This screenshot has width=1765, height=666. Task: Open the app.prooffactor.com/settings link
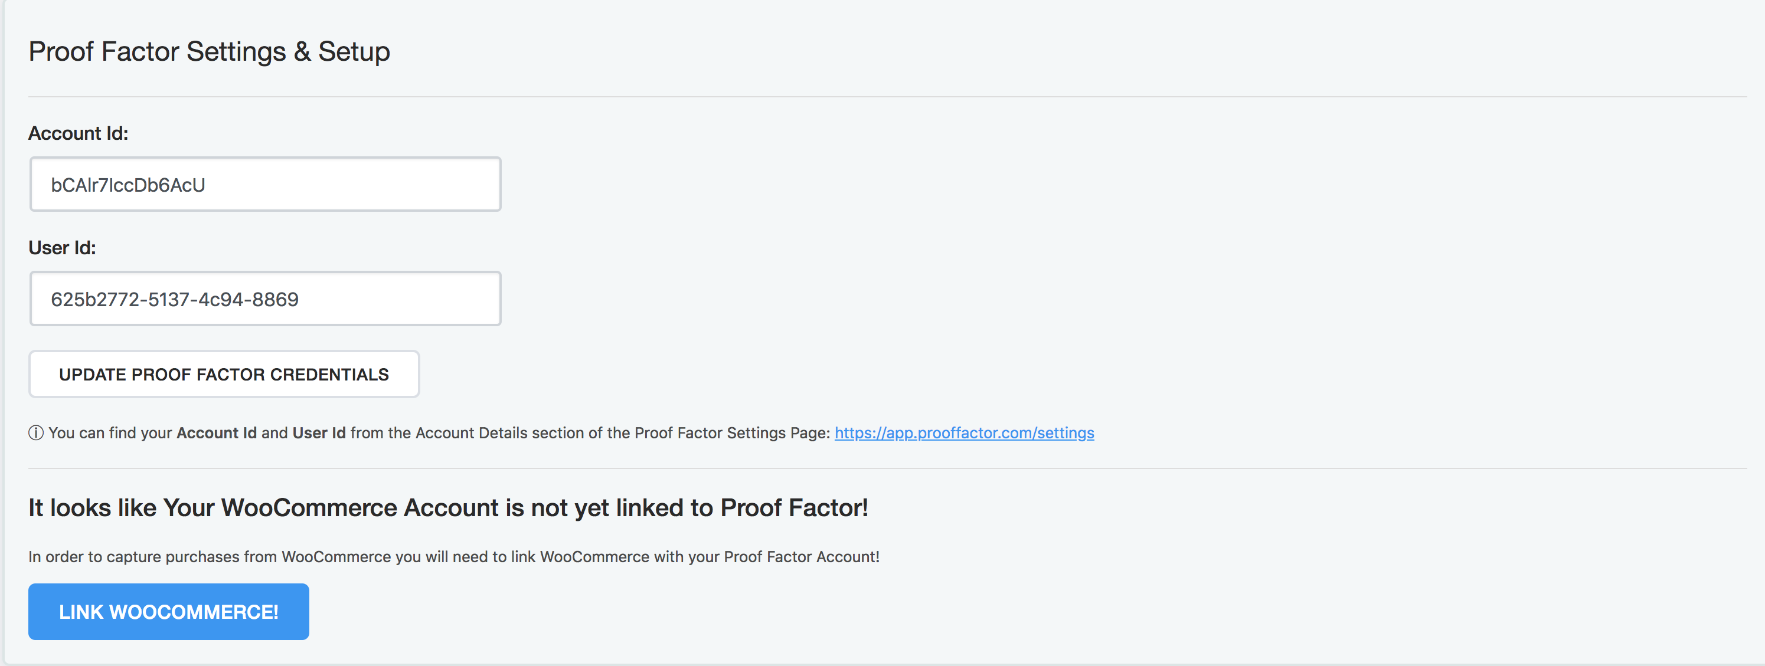(x=963, y=433)
